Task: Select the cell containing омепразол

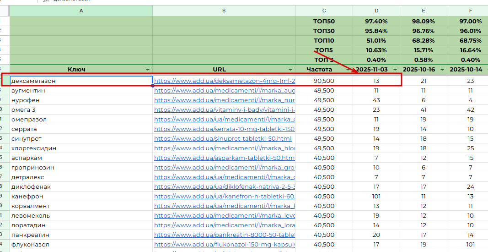Action: point(81,120)
